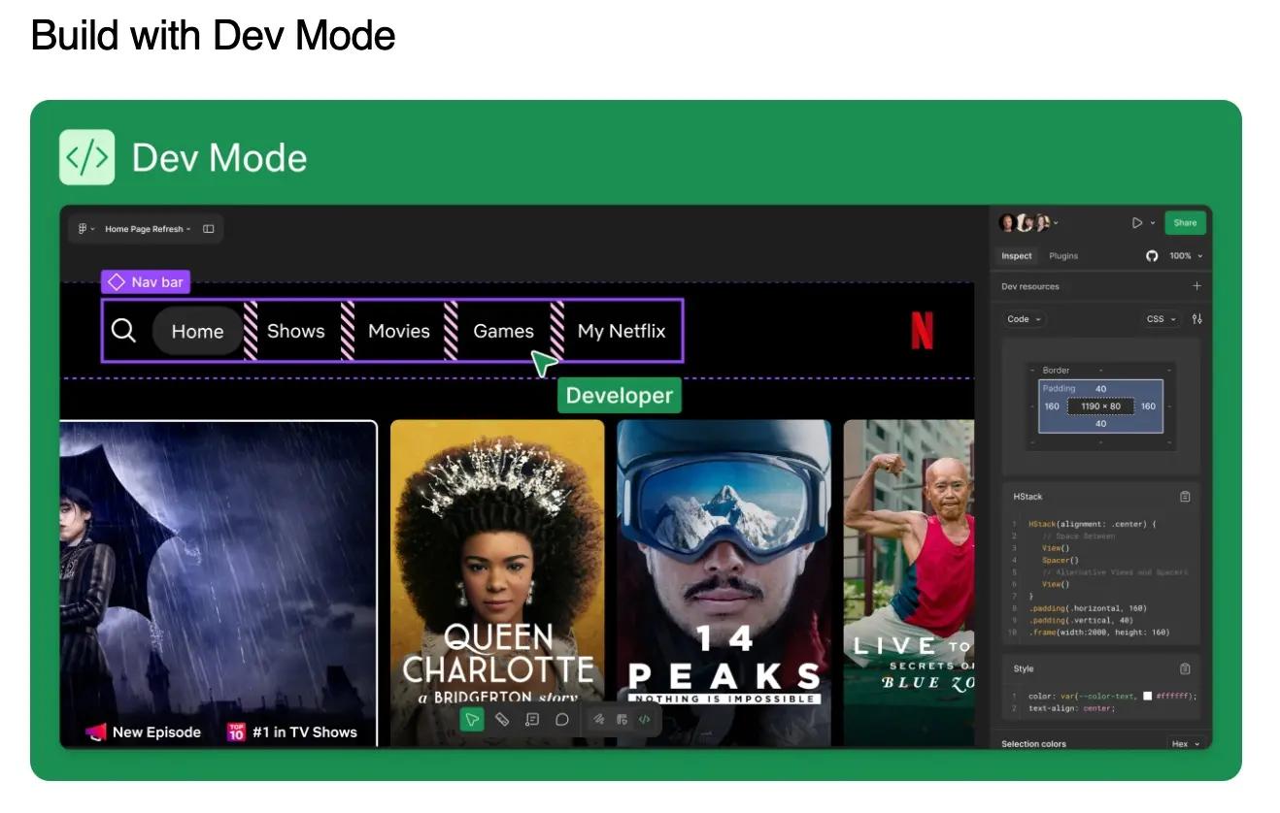Select the Comment bubble tool
The height and width of the screenshot is (813, 1280).
tap(561, 720)
